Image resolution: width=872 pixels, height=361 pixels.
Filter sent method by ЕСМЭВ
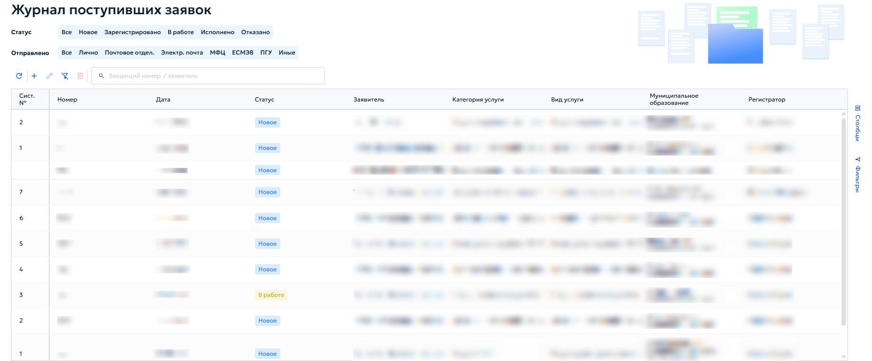243,53
